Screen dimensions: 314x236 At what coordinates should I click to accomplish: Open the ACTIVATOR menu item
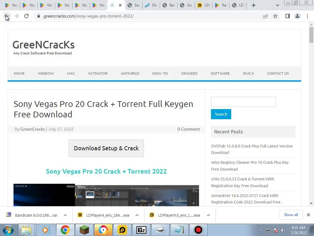point(98,73)
